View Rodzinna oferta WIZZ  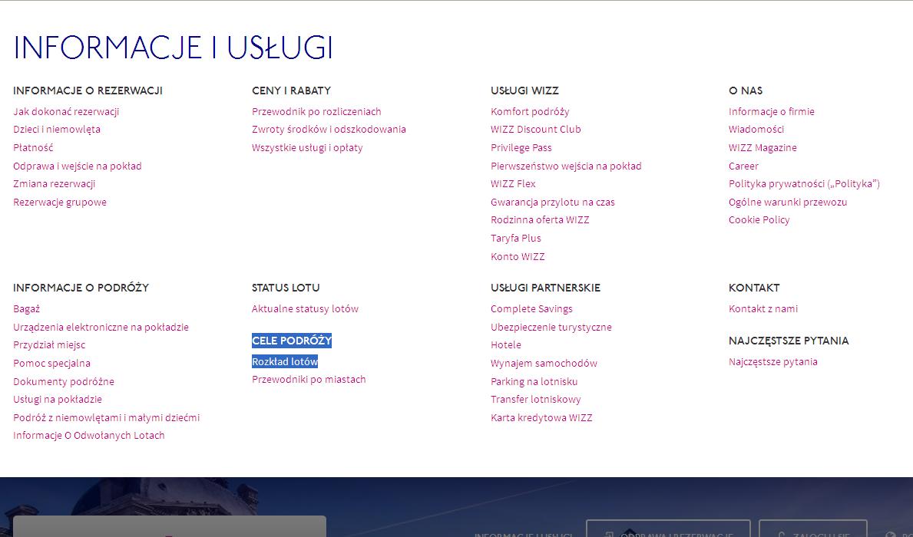point(540,220)
